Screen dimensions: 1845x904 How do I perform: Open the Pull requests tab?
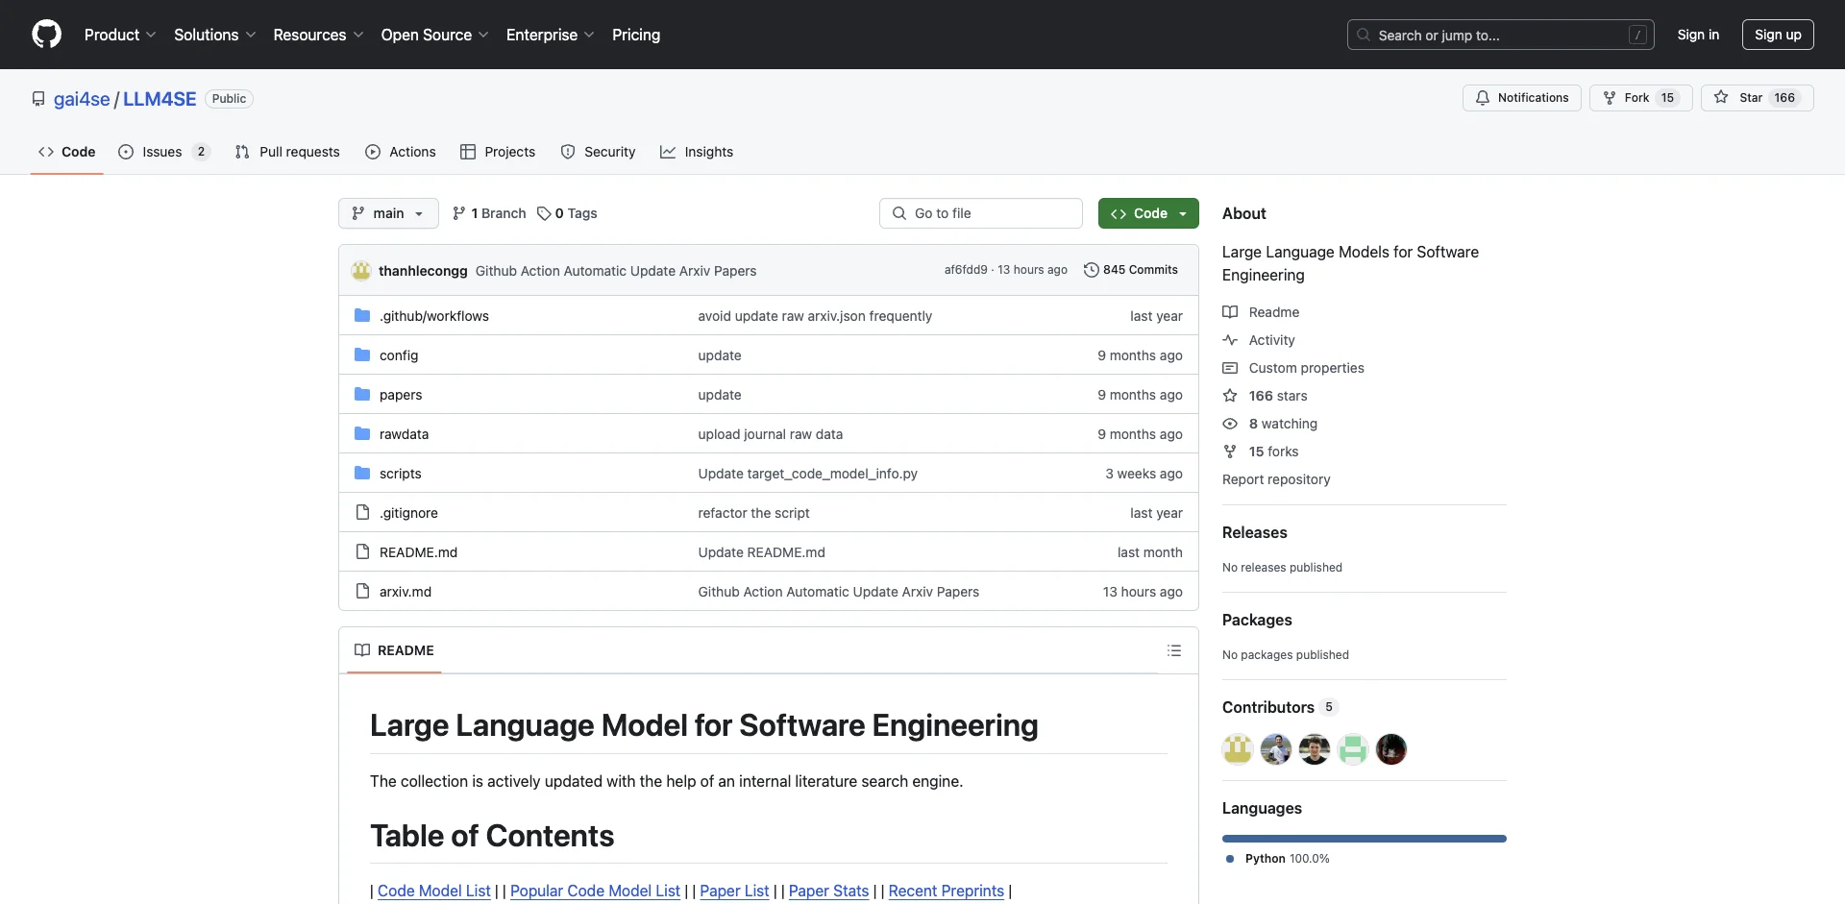click(x=287, y=152)
